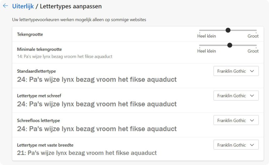
Task: Click the Minimale tekengrootte slider handle
Action: click(230, 45)
